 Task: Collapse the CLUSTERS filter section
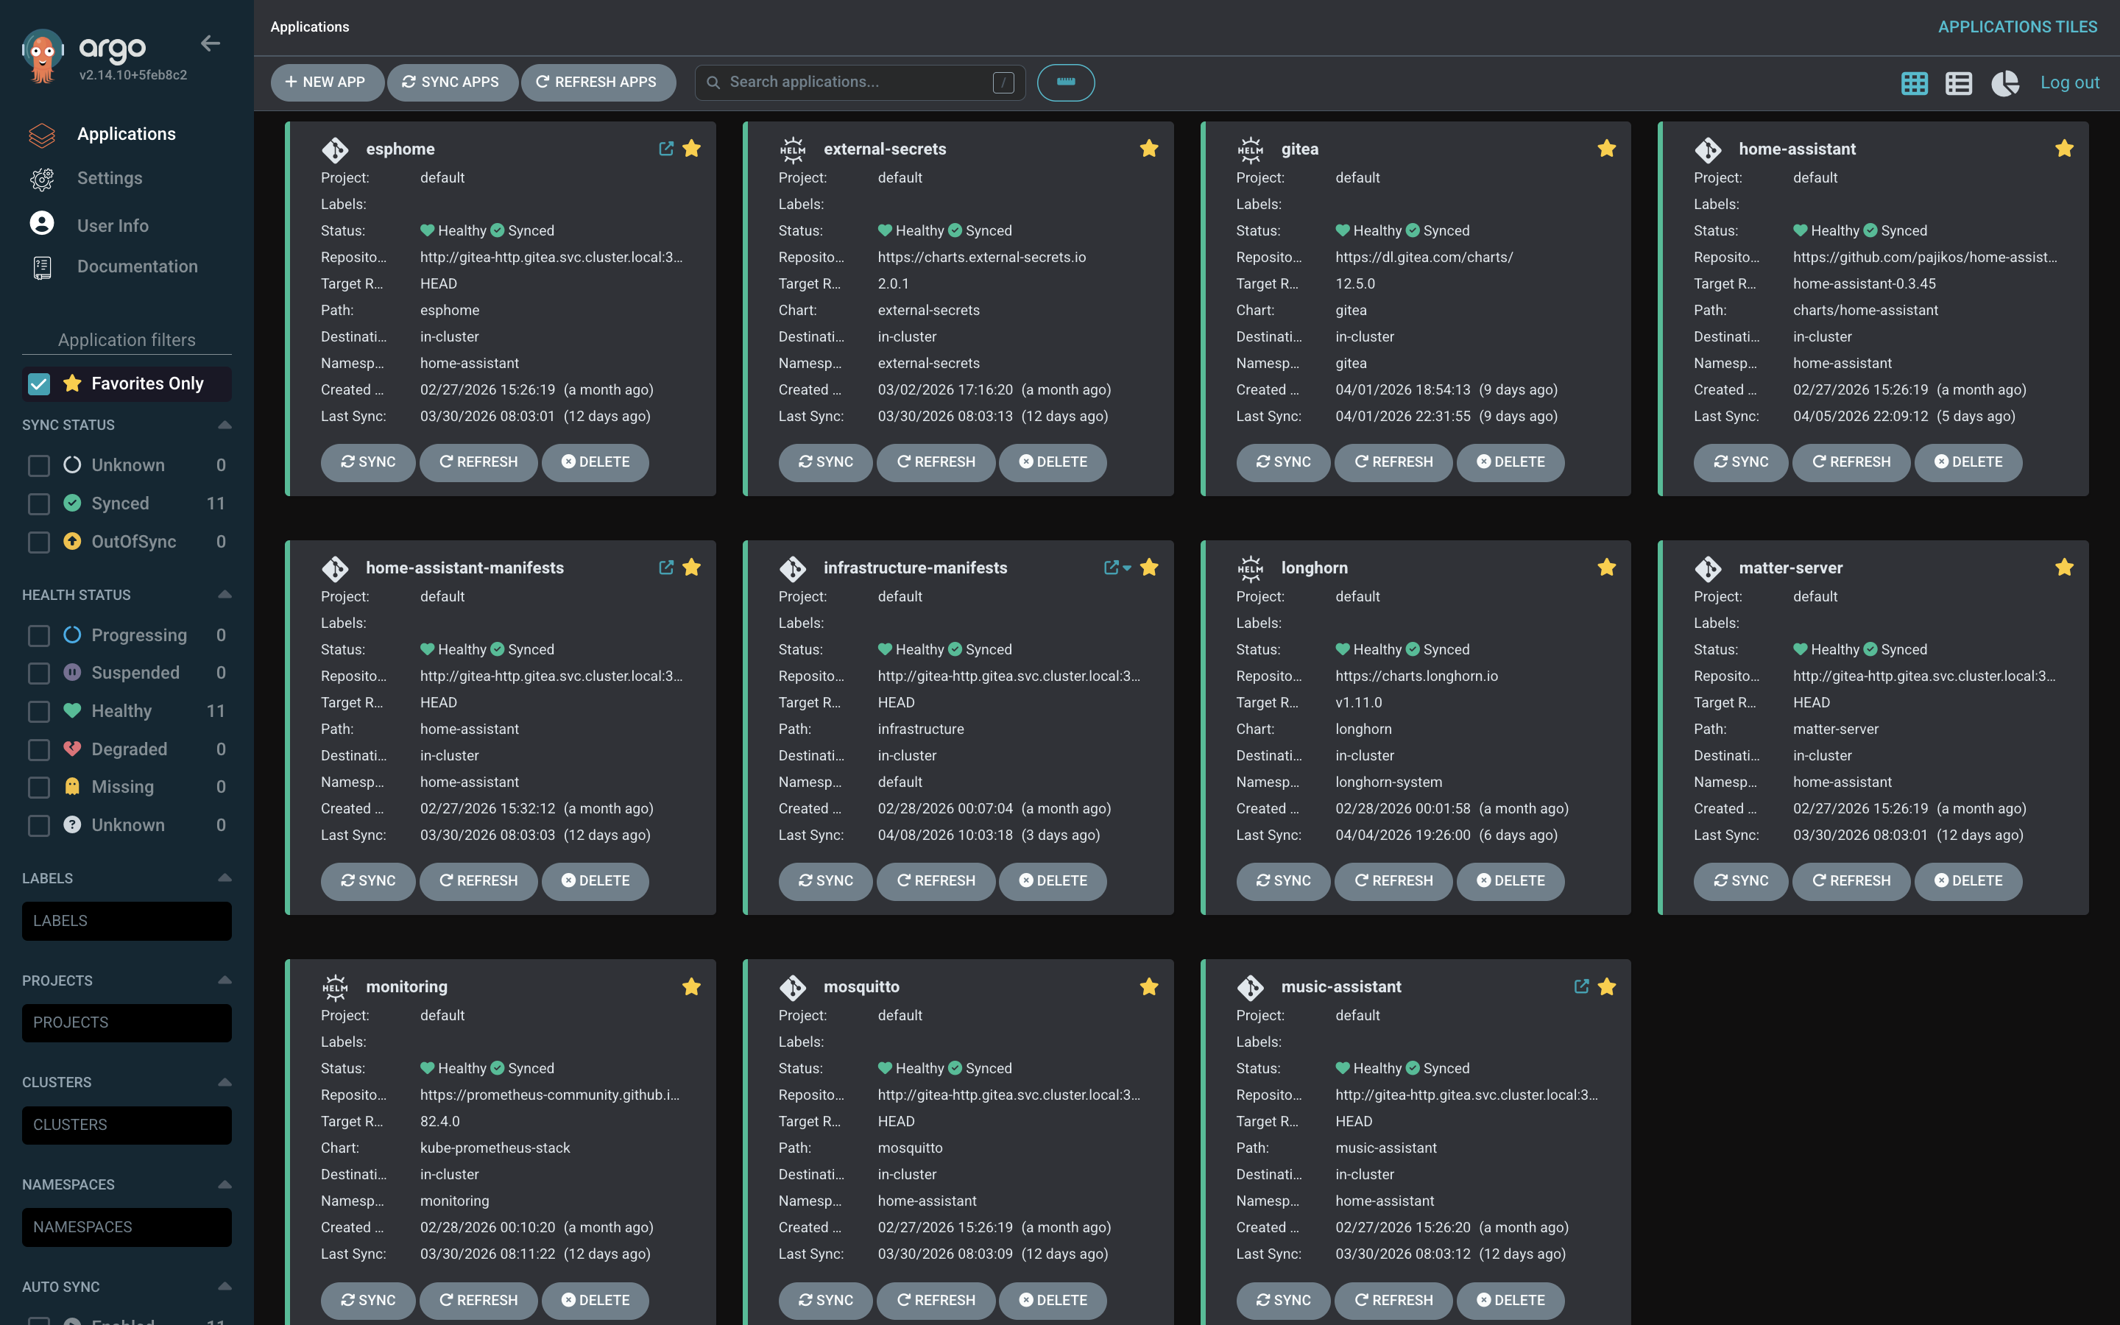225,1082
